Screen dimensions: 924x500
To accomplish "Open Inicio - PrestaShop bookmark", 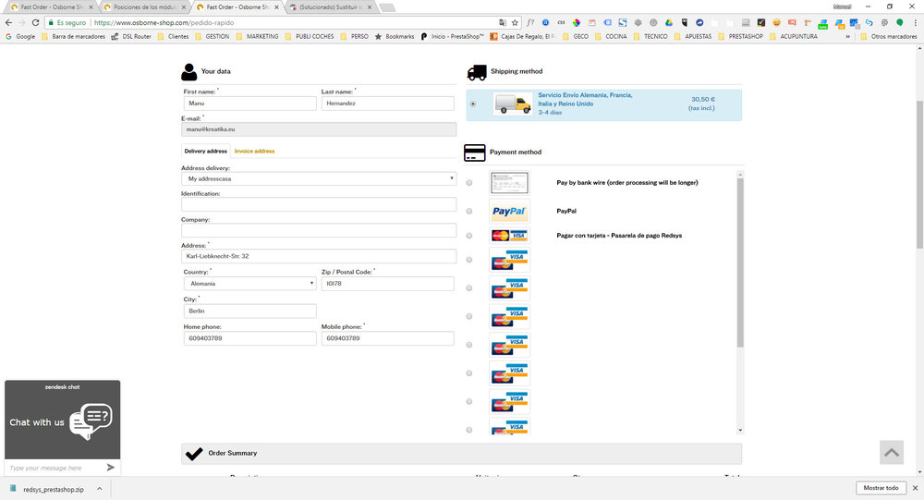I will [x=452, y=37].
